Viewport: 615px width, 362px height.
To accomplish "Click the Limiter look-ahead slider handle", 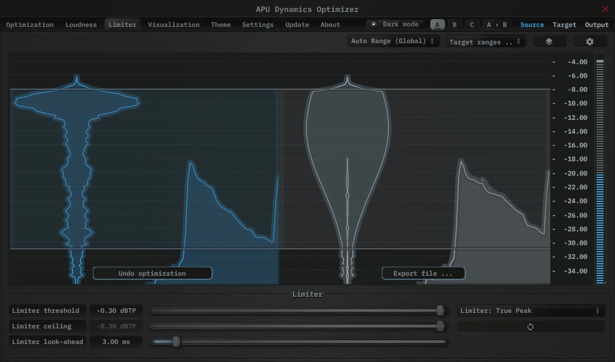I will coord(176,342).
